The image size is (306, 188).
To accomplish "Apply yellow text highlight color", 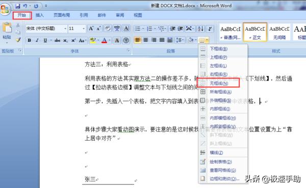I will click(x=93, y=40).
